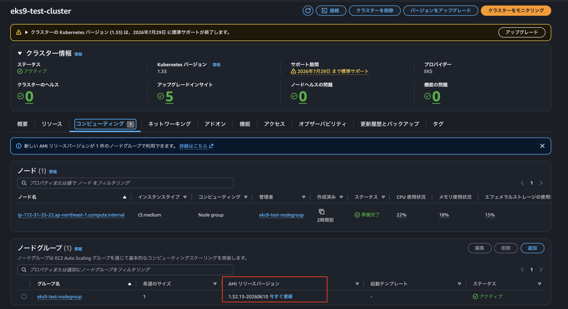This screenshot has width=568, height=309.
Task: Sort node groups by AMI リリースバージョン column
Action: (357, 284)
